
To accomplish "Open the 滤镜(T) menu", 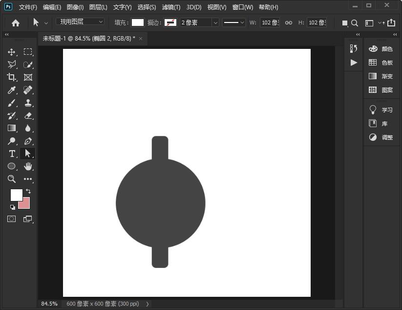I will (171, 7).
